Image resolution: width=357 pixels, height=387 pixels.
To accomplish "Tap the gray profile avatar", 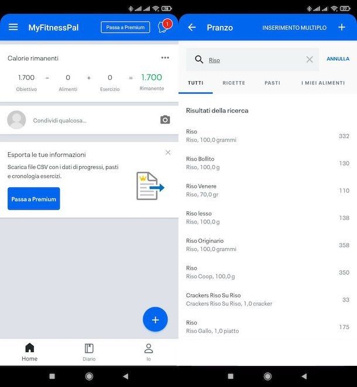I will 16,120.
